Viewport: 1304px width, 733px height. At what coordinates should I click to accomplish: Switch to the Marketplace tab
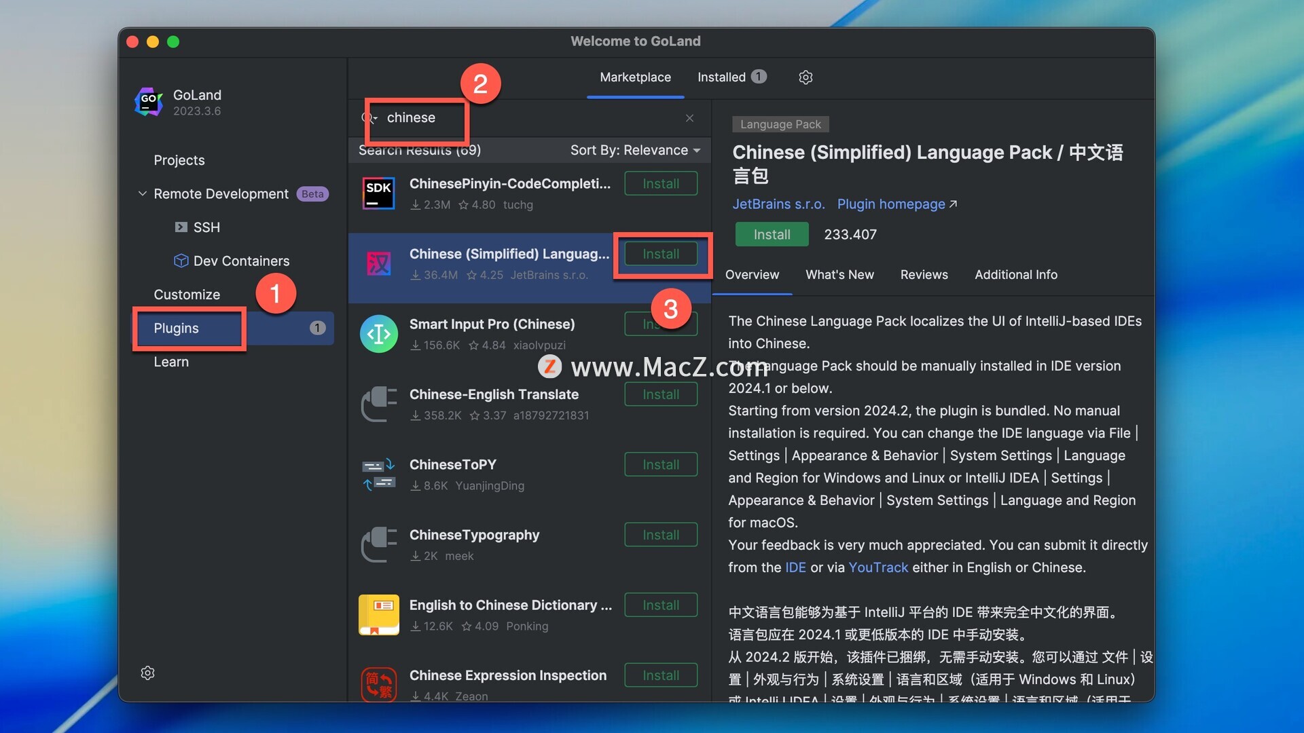pos(635,77)
